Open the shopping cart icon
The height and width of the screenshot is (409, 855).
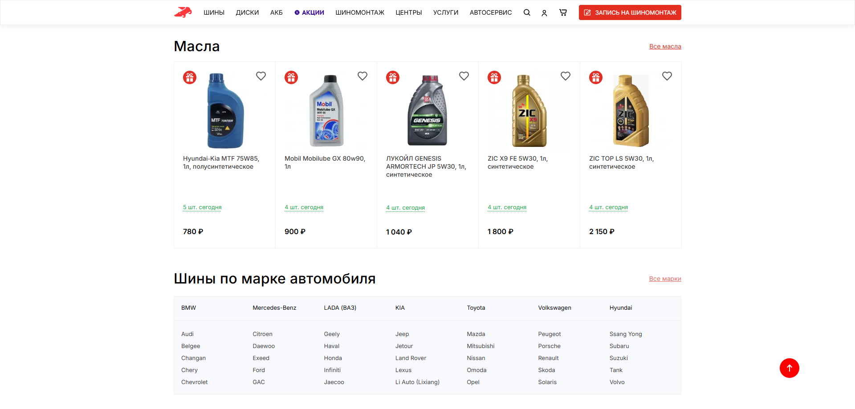point(563,12)
